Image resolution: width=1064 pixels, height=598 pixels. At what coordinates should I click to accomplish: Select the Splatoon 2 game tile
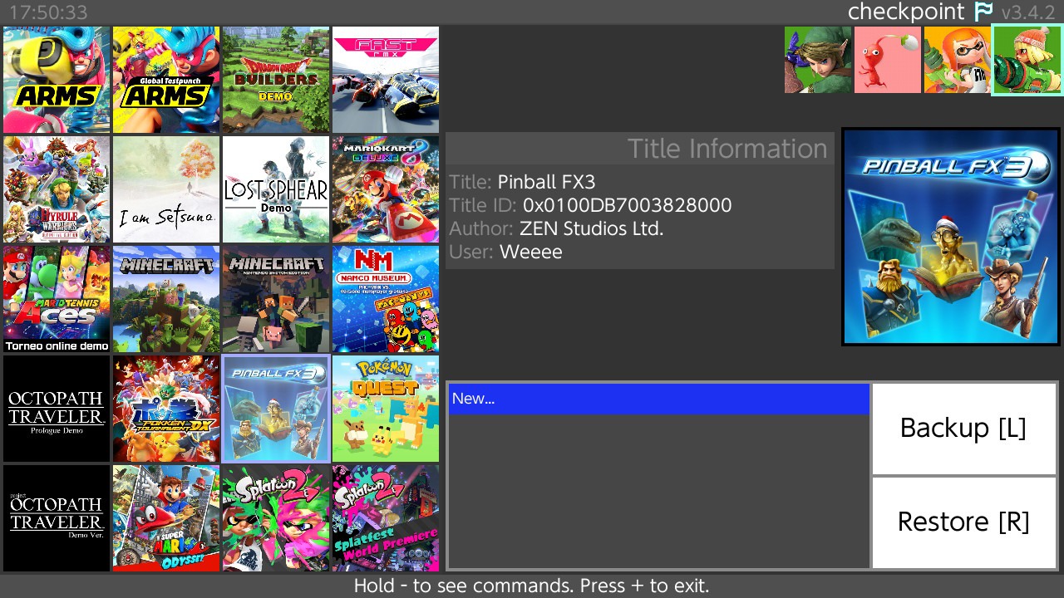click(x=276, y=518)
